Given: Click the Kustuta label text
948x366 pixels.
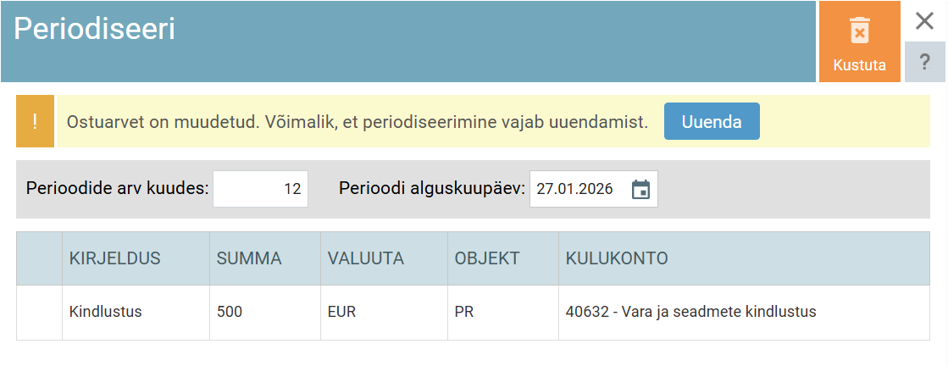Looking at the screenshot, I should click(x=859, y=65).
